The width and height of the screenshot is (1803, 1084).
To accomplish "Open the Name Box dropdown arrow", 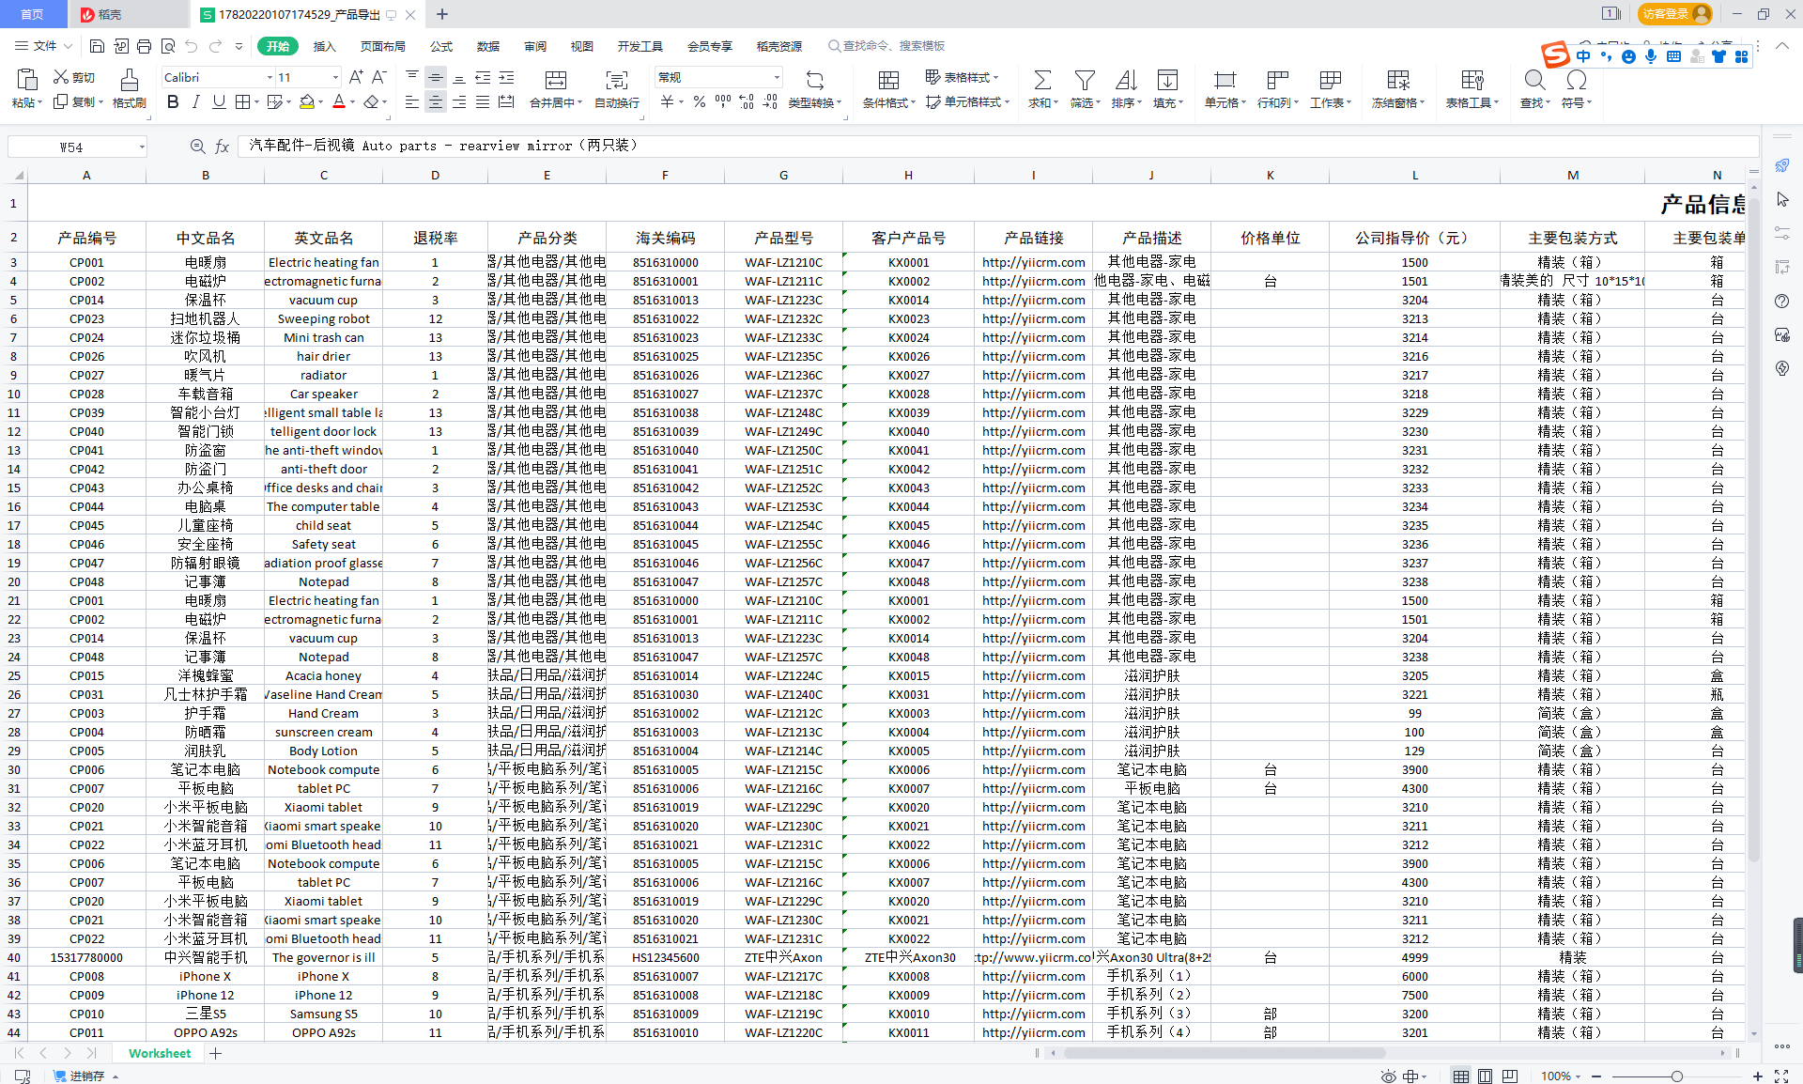I will coord(142,147).
